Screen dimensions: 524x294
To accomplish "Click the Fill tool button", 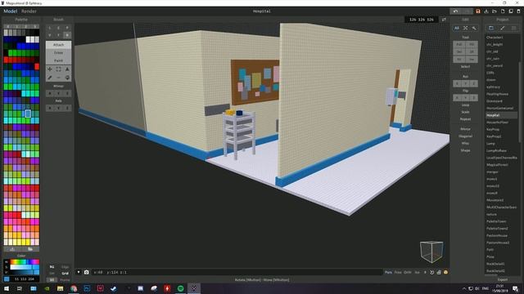I will (472, 44).
